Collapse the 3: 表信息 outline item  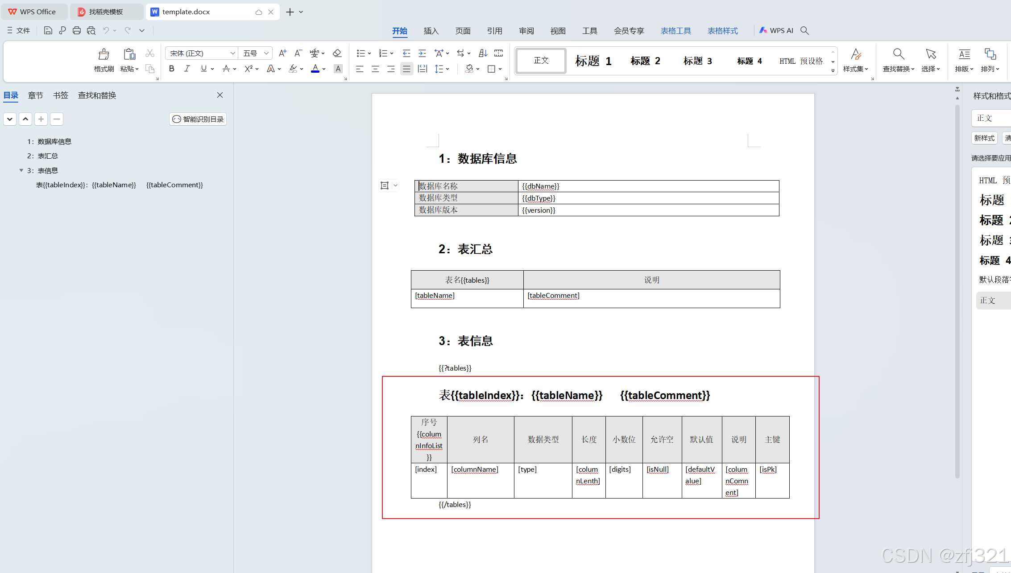(21, 170)
